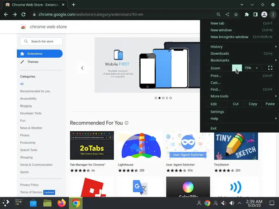Open the TinySketch extension thumbnail
The width and height of the screenshot is (279, 209).
click(x=236, y=145)
